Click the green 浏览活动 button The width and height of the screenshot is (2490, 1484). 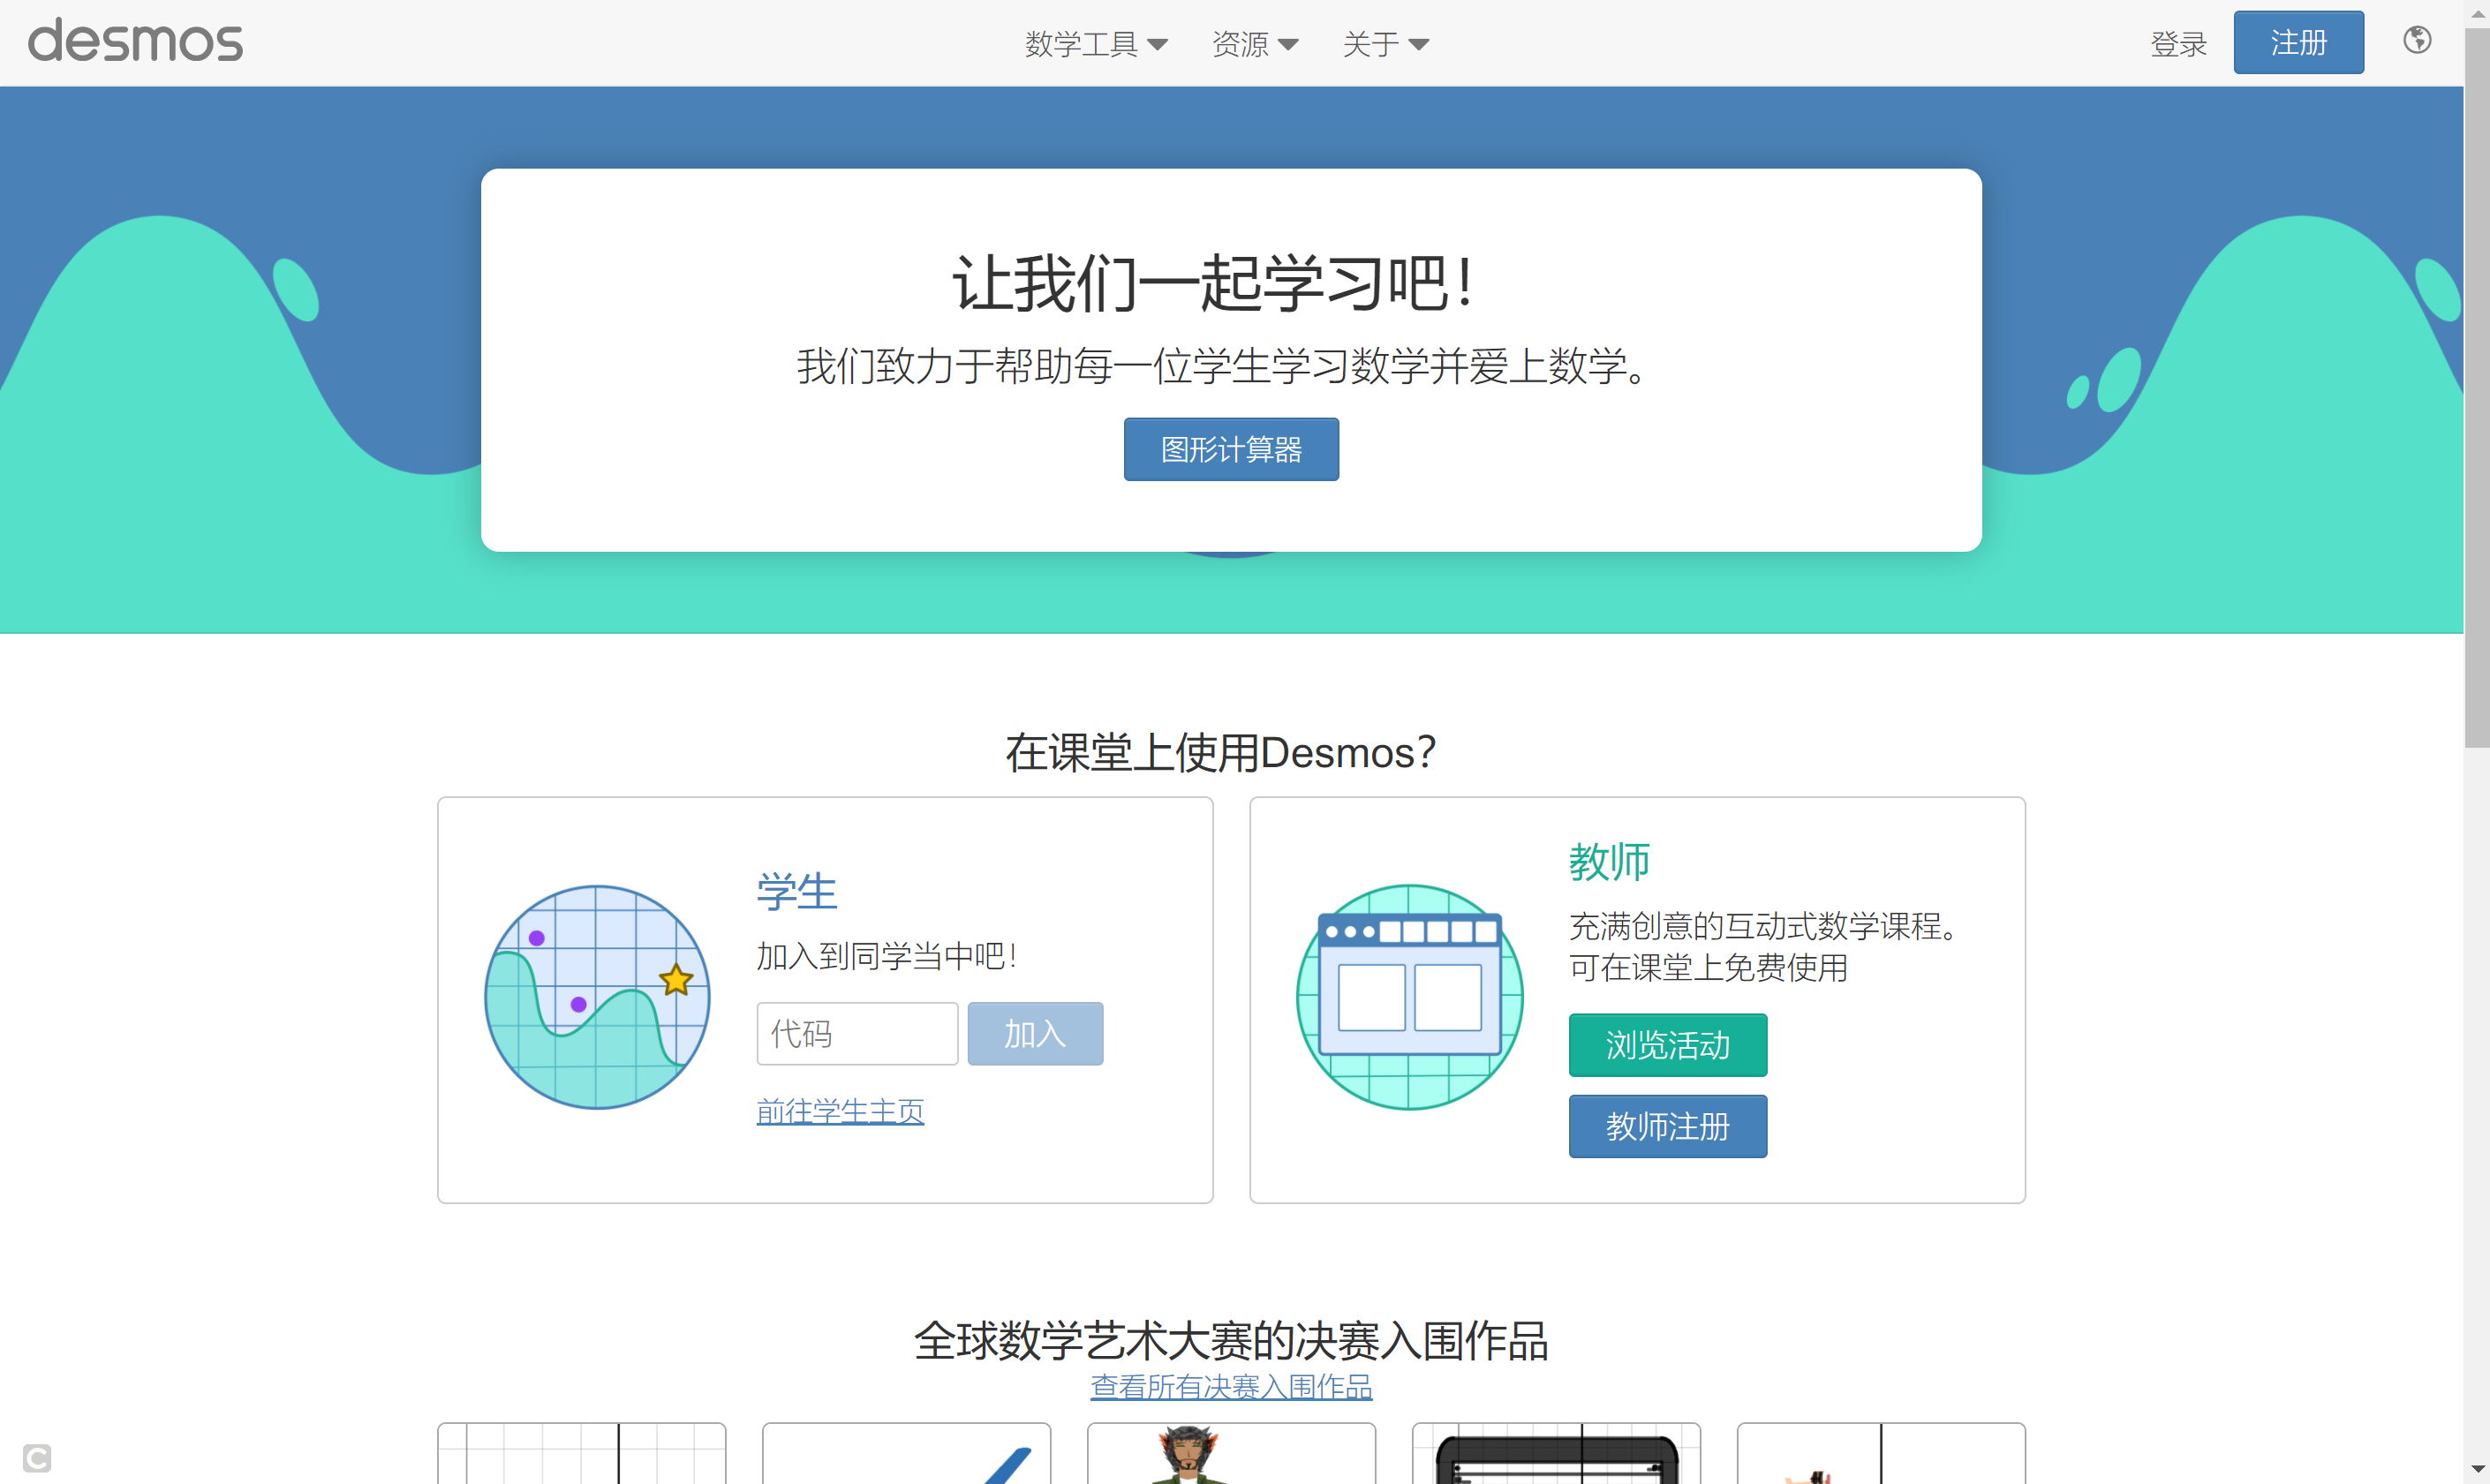coord(1667,1045)
